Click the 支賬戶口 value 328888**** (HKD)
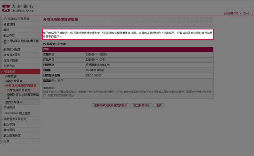This screenshot has width=254, height=156. tap(96, 54)
